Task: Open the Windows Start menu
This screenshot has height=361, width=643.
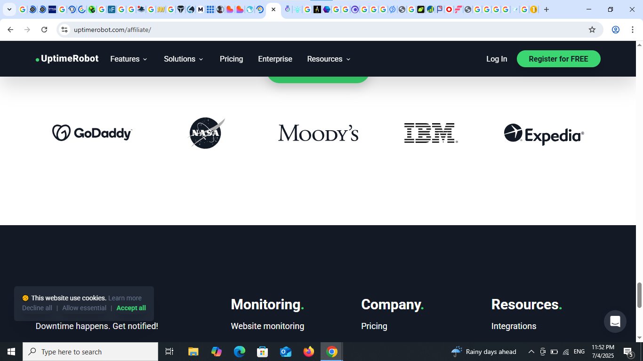Action: tap(11, 352)
